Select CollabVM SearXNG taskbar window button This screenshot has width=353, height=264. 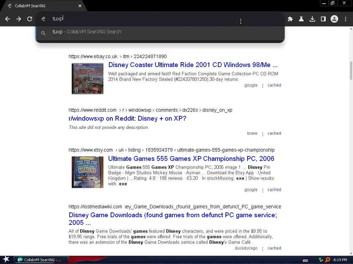[x=41, y=260]
